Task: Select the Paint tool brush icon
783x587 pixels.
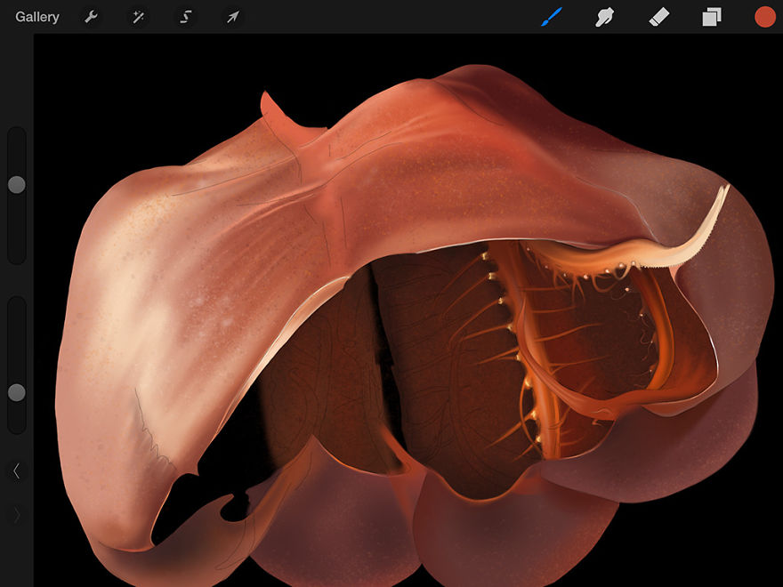Action: [552, 16]
